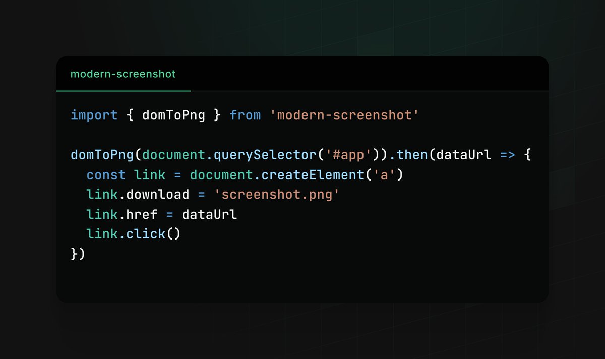Click 'download' in link.download line
Viewport: 605px width, 359px height.
click(x=158, y=195)
